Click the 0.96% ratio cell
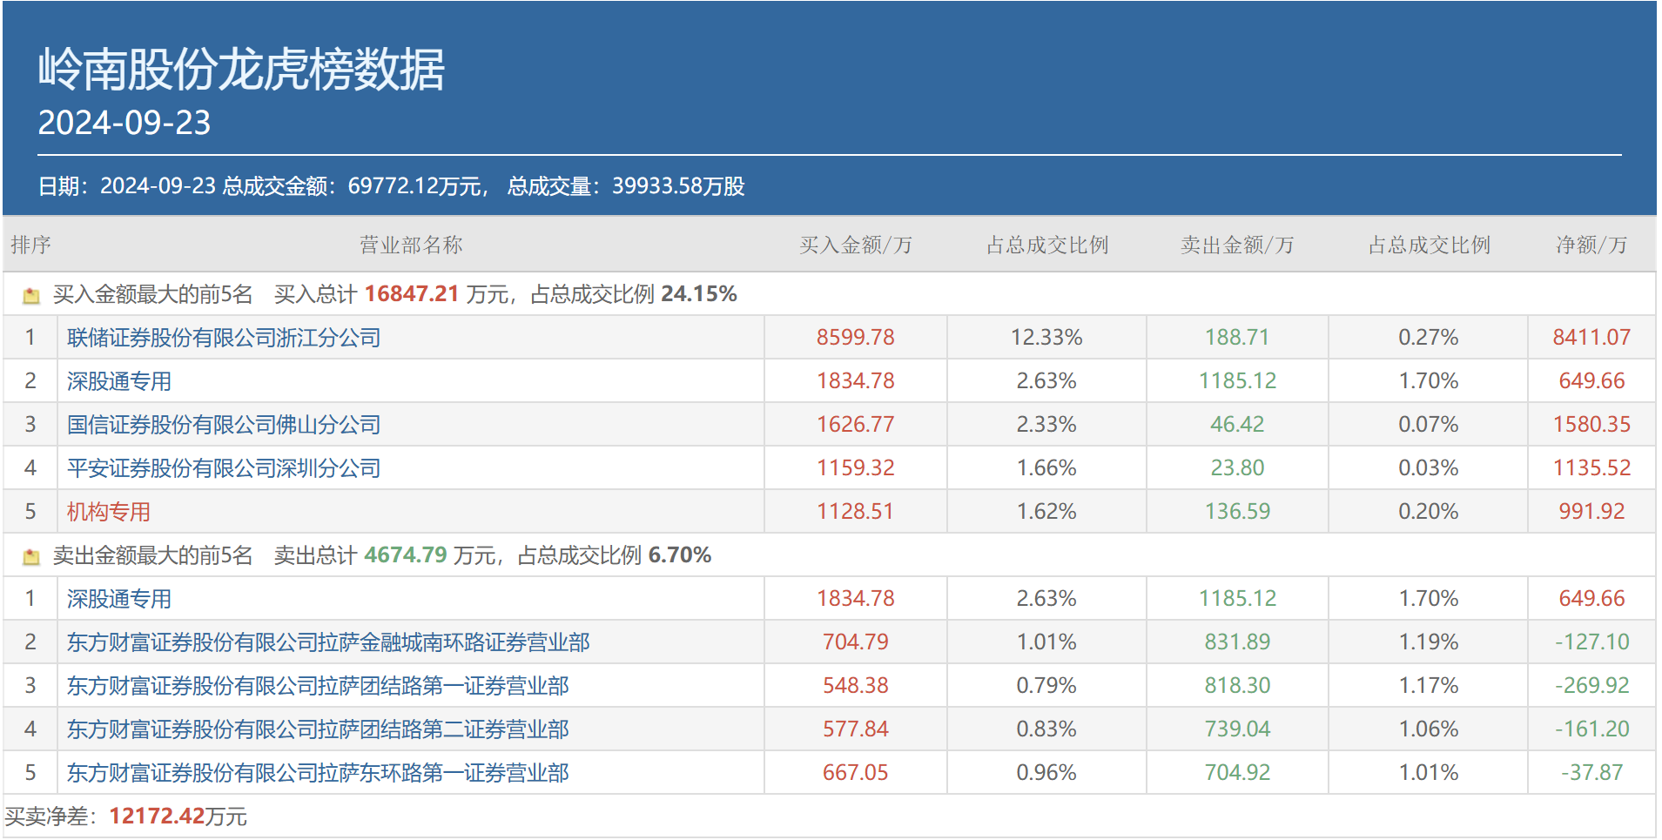Image resolution: width=1662 pixels, height=840 pixels. point(1046,773)
